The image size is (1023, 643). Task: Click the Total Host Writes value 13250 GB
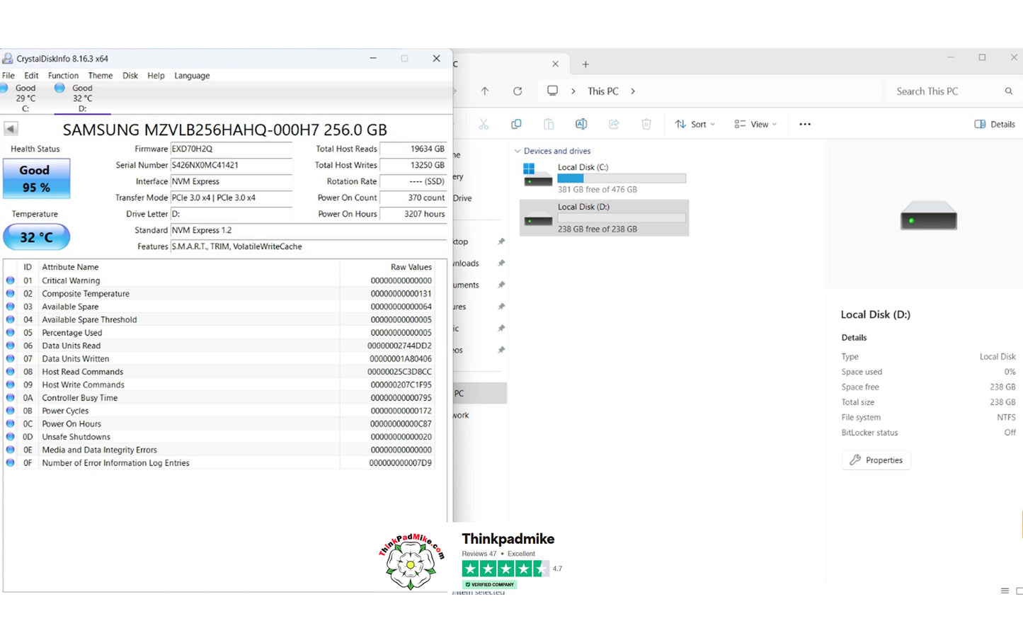coord(413,165)
